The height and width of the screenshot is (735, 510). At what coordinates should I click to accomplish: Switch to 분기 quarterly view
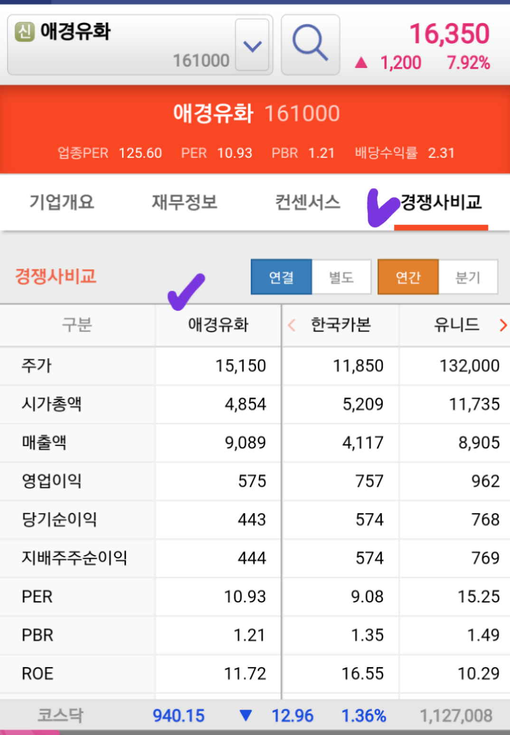pyautogui.click(x=468, y=277)
